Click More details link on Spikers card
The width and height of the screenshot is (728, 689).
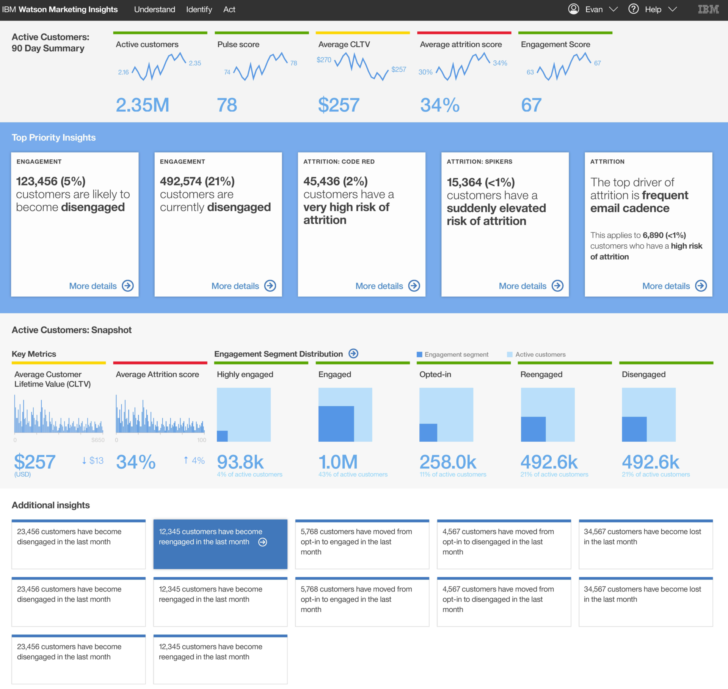(522, 286)
